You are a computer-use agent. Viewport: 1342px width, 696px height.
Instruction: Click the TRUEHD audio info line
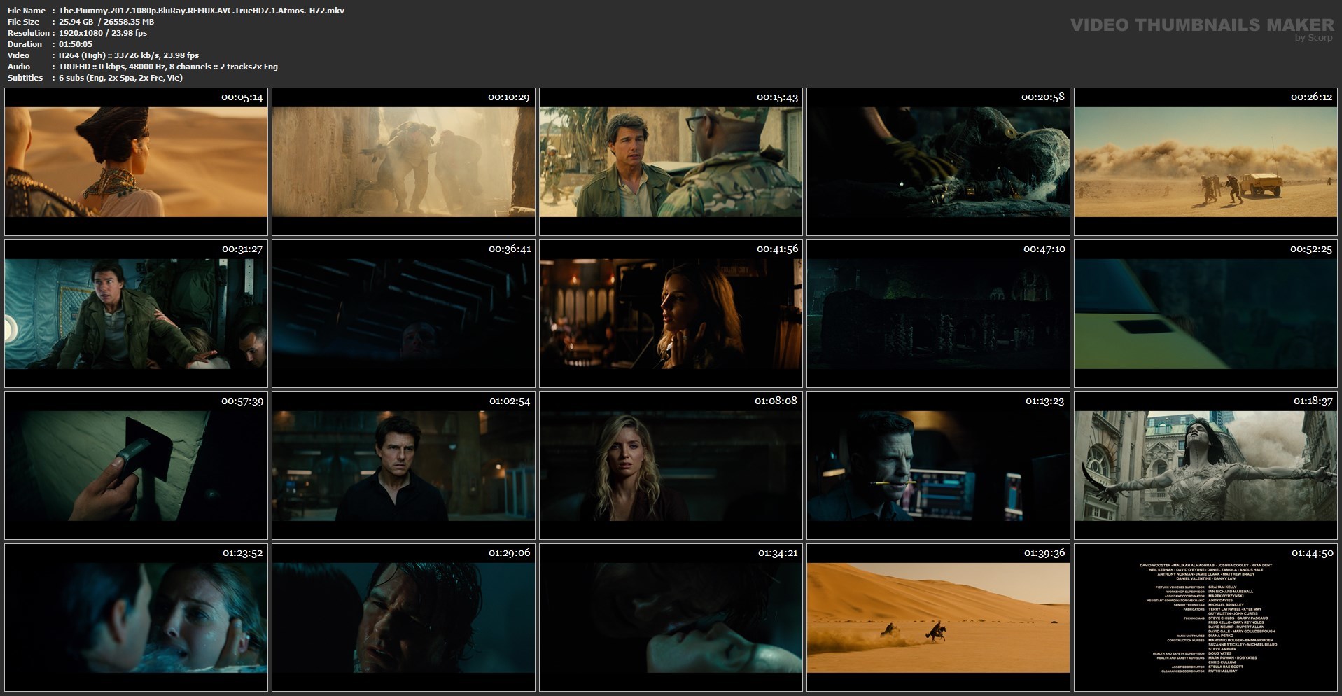click(x=168, y=67)
